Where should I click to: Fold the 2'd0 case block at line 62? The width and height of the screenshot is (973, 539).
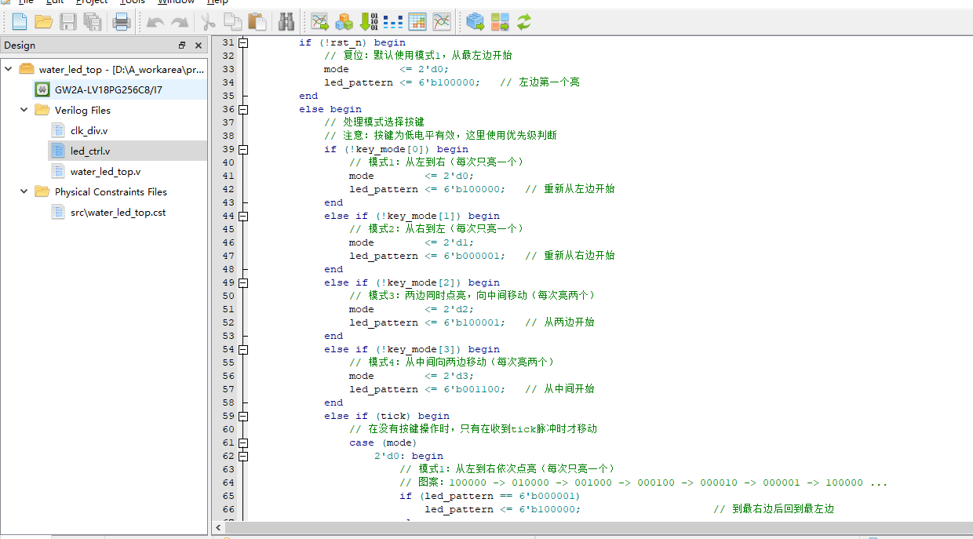pyautogui.click(x=243, y=456)
